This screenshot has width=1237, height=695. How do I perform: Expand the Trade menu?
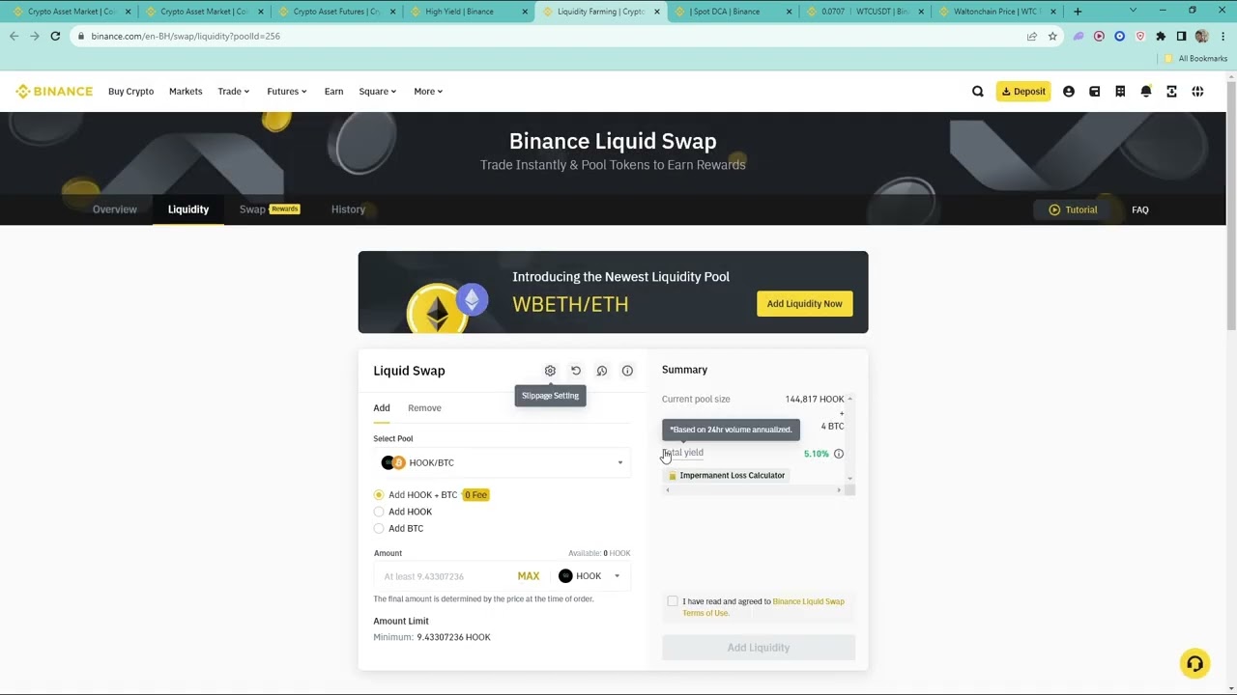pos(234,92)
